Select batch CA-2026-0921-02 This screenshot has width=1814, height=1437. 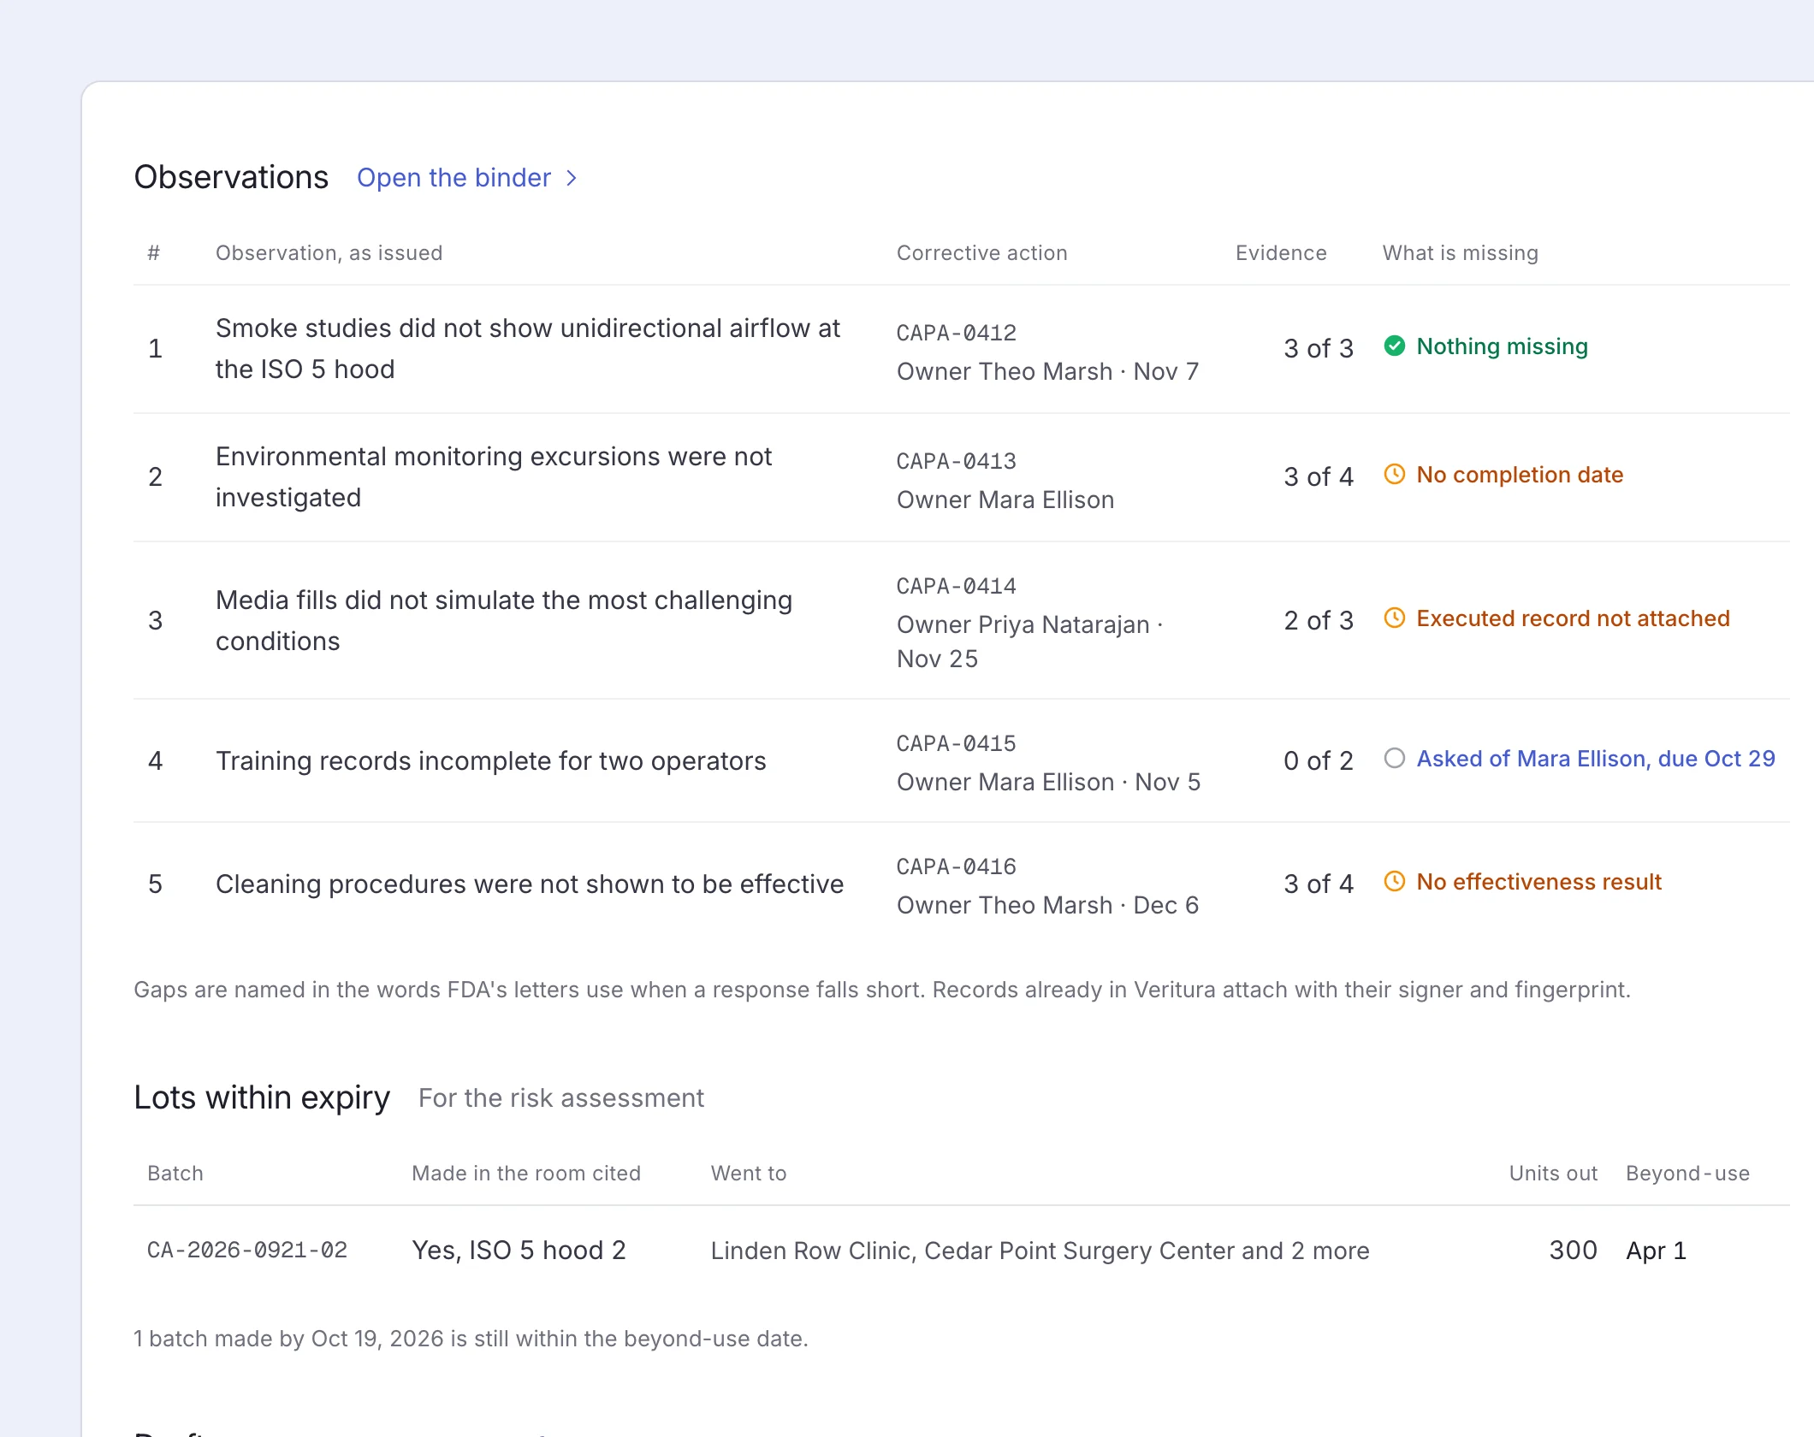(x=247, y=1251)
